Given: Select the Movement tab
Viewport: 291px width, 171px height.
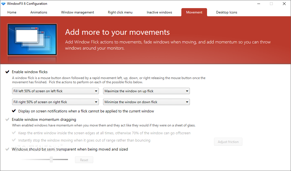Looking at the screenshot, I should [194, 12].
